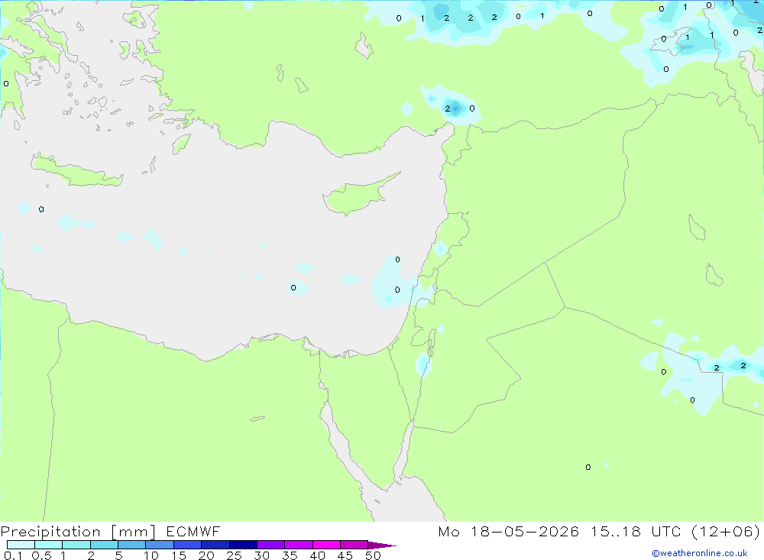This screenshot has height=560, width=764.
Task: Click the 'ECMWF' model label
Action: tap(193, 531)
